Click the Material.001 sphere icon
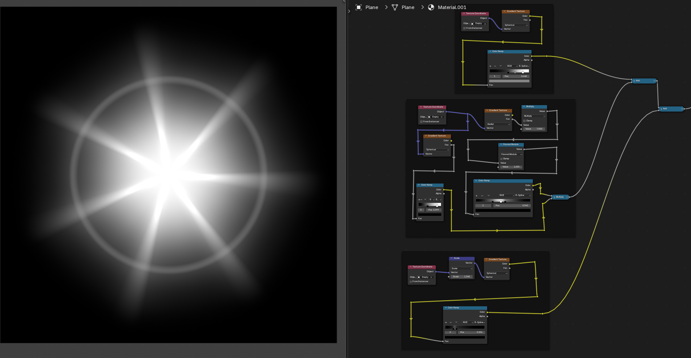 (431, 7)
